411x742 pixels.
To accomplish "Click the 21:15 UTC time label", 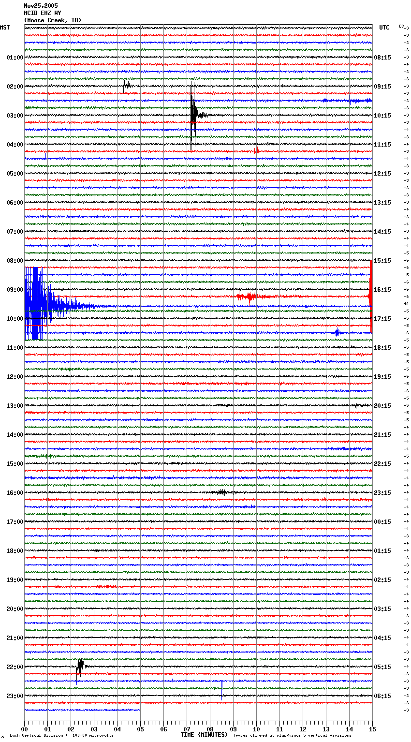I will (382, 435).
